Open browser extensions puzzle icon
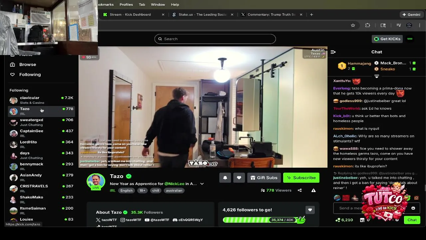This screenshot has width=426, height=240. click(367, 25)
